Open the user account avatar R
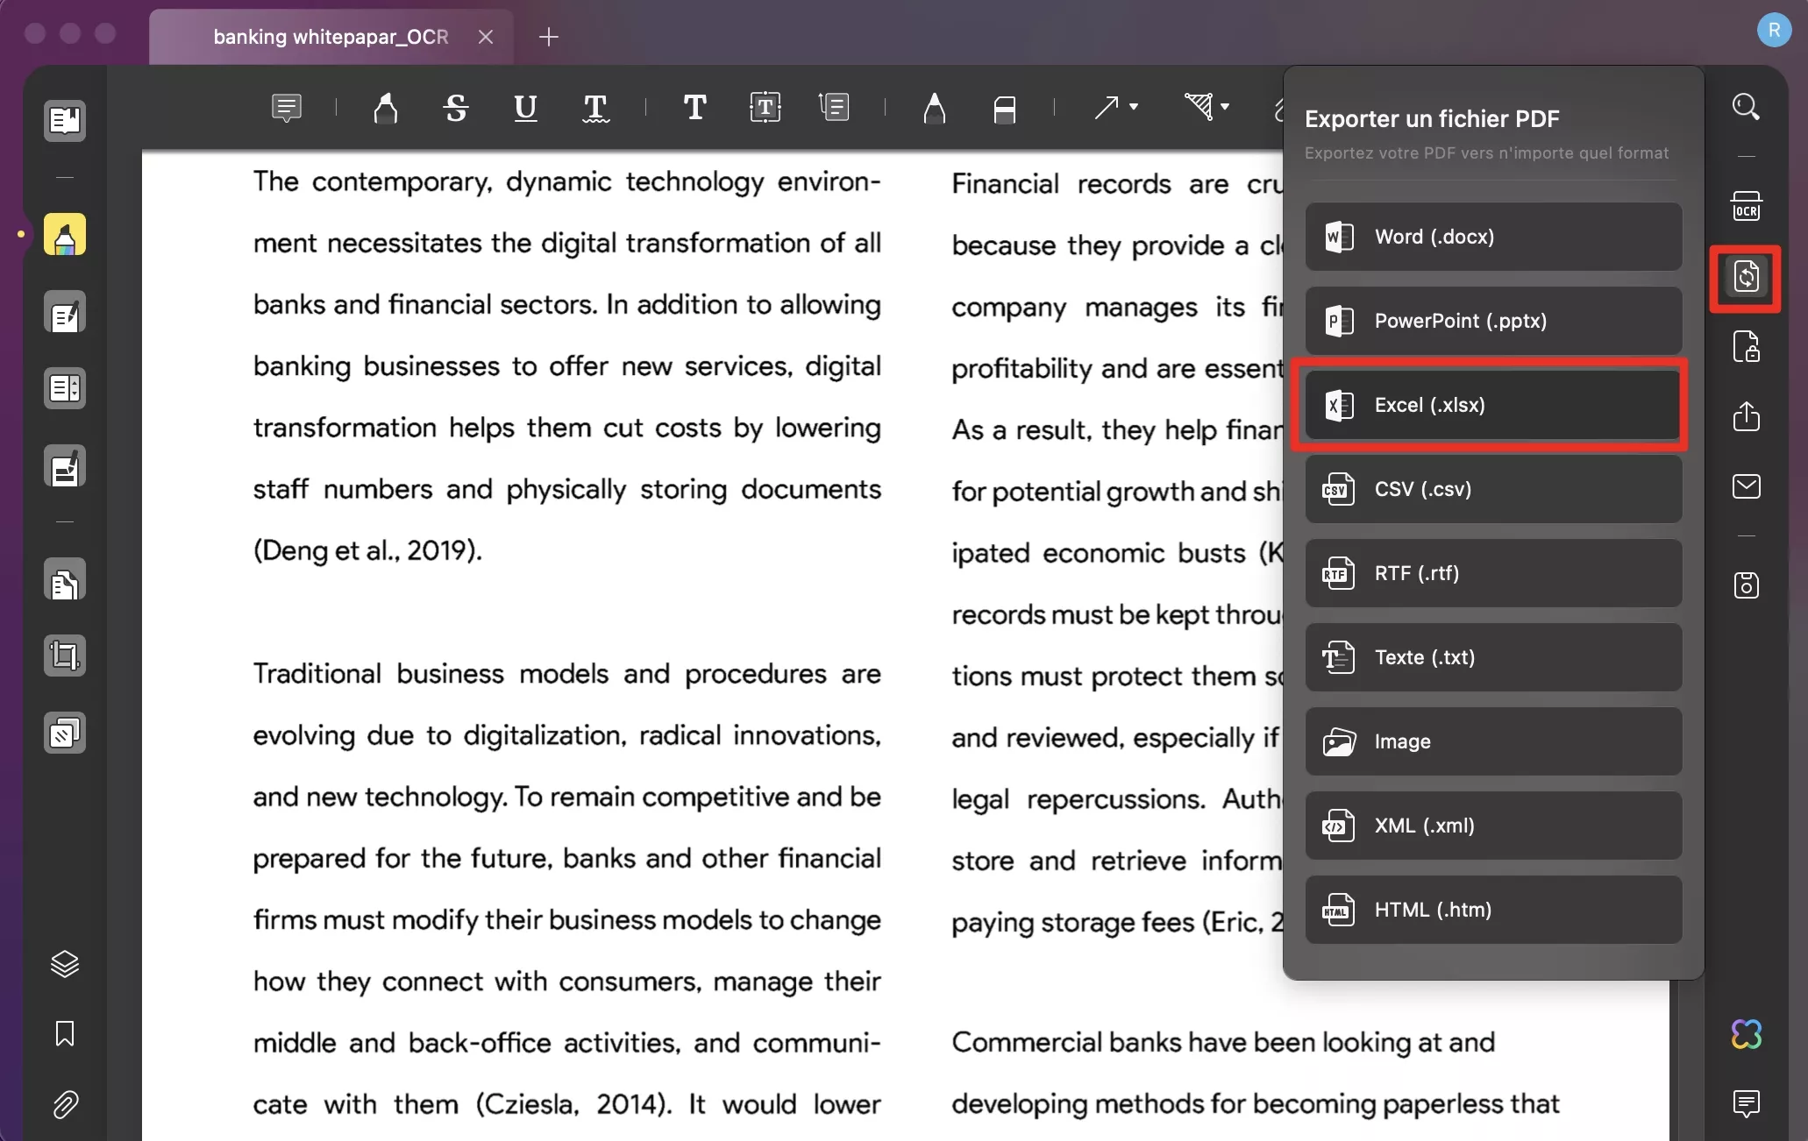The image size is (1808, 1141). coord(1774,31)
